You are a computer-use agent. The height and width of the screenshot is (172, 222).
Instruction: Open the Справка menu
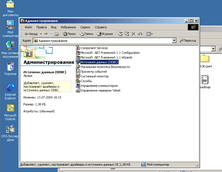[101, 27]
